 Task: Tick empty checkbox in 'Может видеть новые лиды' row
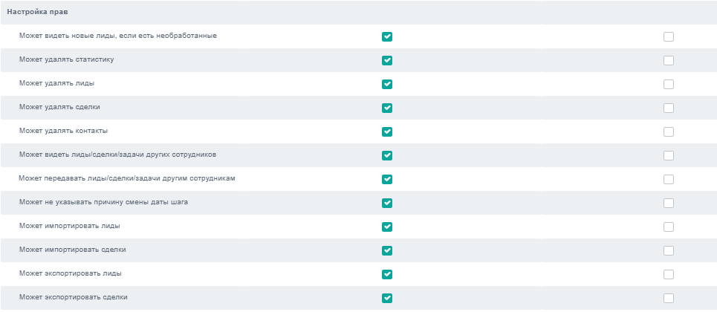[x=669, y=36]
